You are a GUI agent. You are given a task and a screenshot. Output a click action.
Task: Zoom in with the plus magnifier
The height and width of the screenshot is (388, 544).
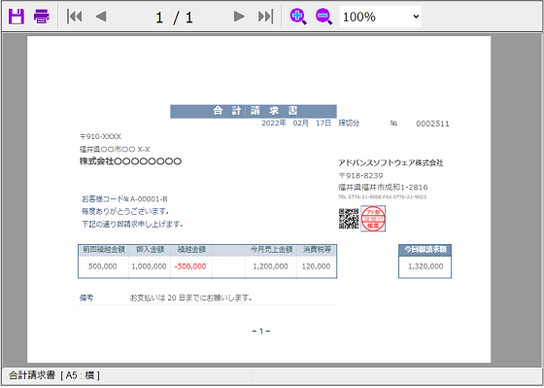pos(298,17)
